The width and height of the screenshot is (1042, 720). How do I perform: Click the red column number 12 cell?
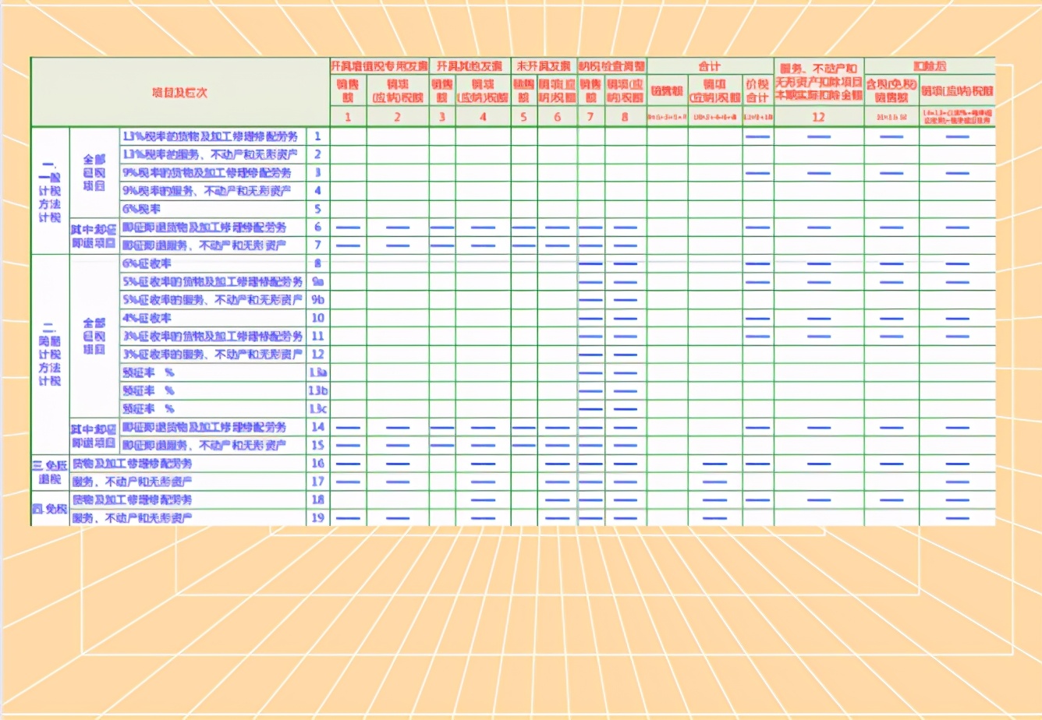pyautogui.click(x=818, y=117)
